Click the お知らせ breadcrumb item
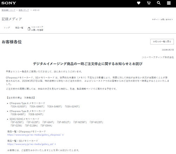The image size is (176, 154). point(36,10)
